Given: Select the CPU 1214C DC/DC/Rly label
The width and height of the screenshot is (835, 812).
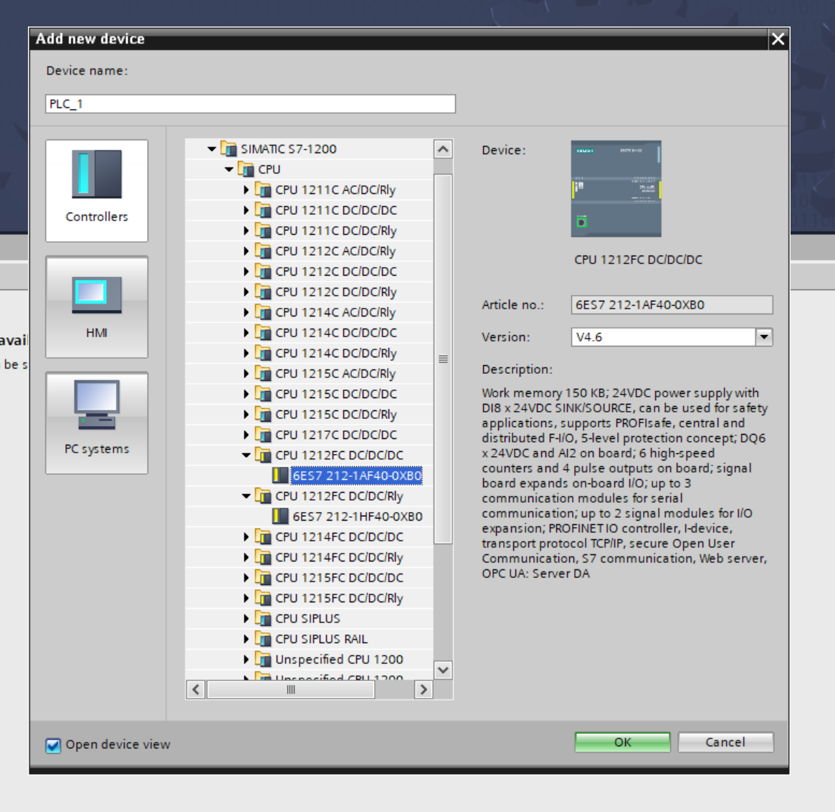Looking at the screenshot, I should click(x=336, y=353).
